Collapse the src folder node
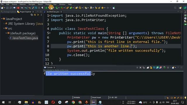Screen dimensions: 187x105 tap(4, 28)
